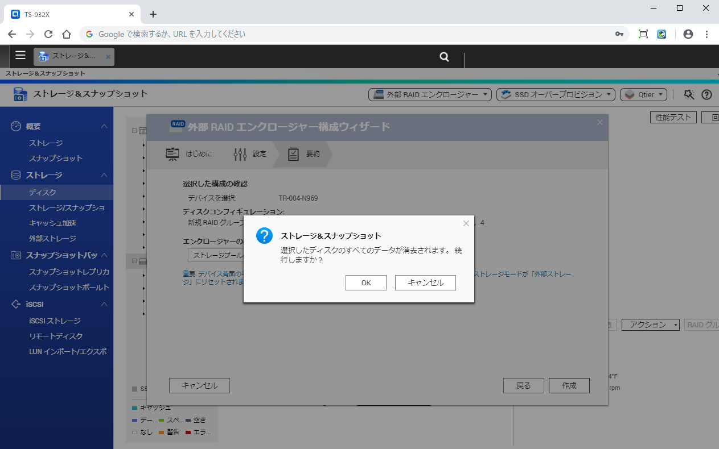Image resolution: width=719 pixels, height=449 pixels.
Task: Close the Storage & Snapshots taskbar tab
Action: click(x=108, y=57)
